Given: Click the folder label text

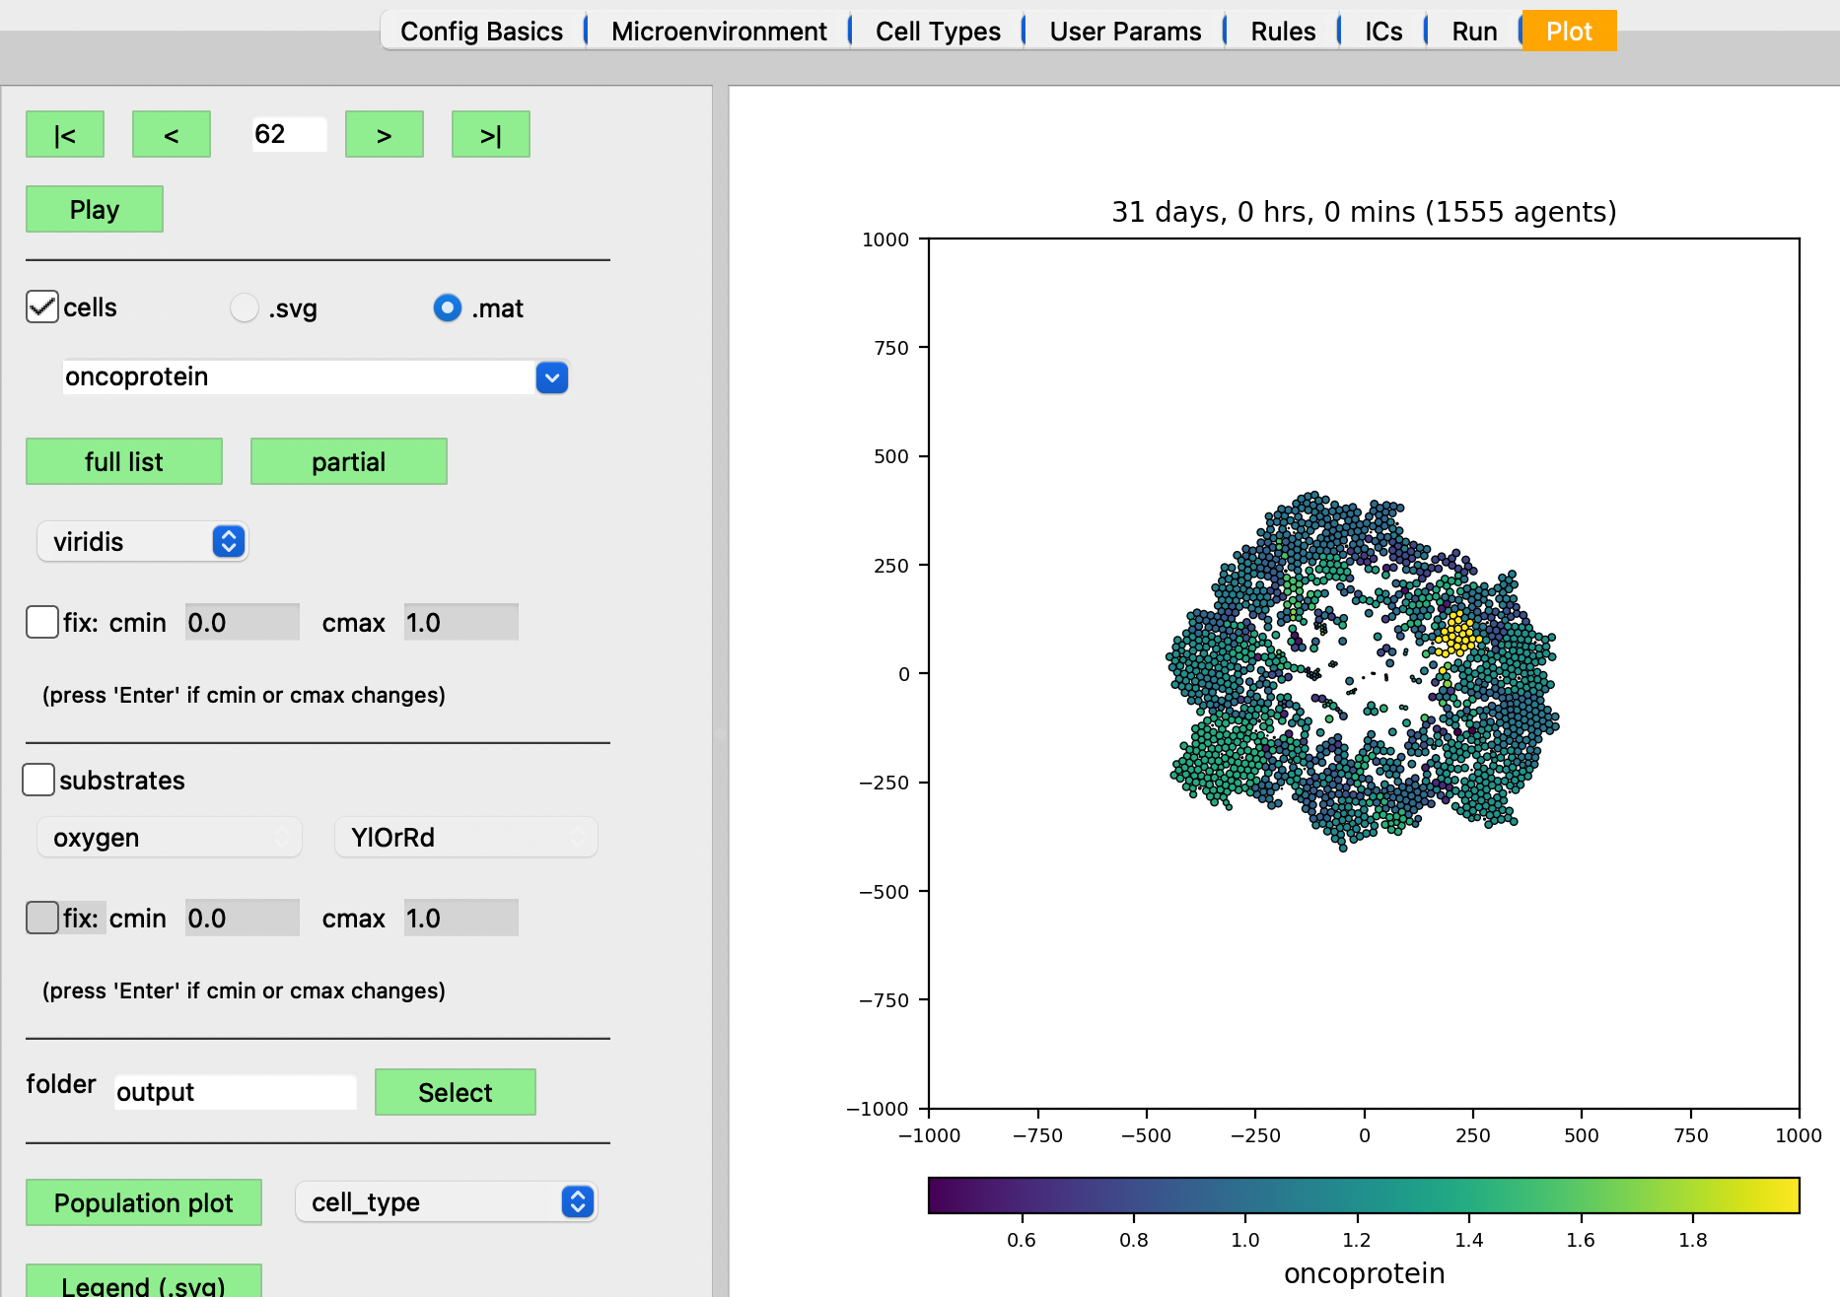Looking at the screenshot, I should pos(61,1084).
